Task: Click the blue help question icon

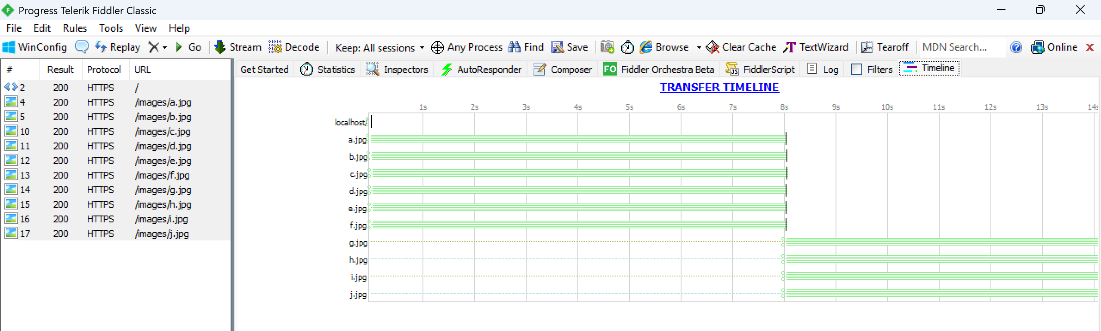Action: tap(1016, 47)
